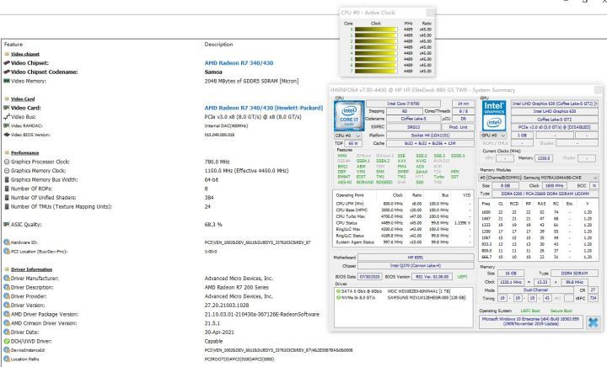Click the Video Memory chip icon

click(x=7, y=81)
